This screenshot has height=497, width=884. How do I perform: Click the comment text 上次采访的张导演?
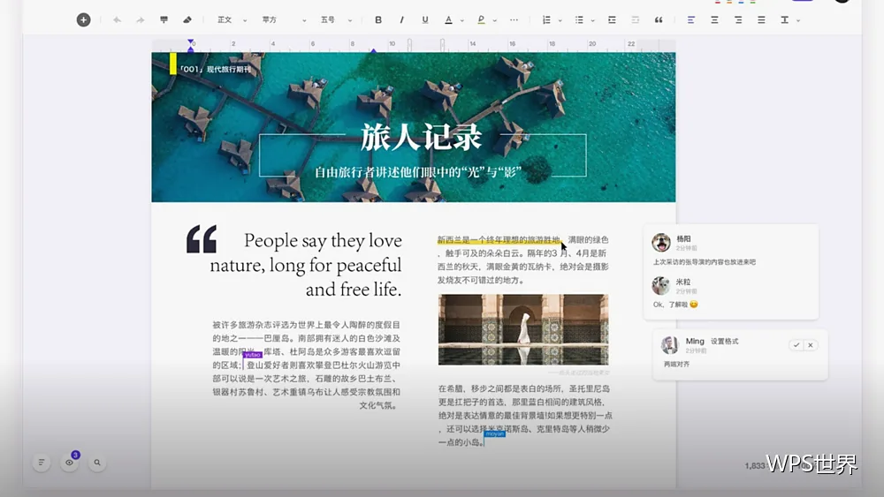coord(705,261)
